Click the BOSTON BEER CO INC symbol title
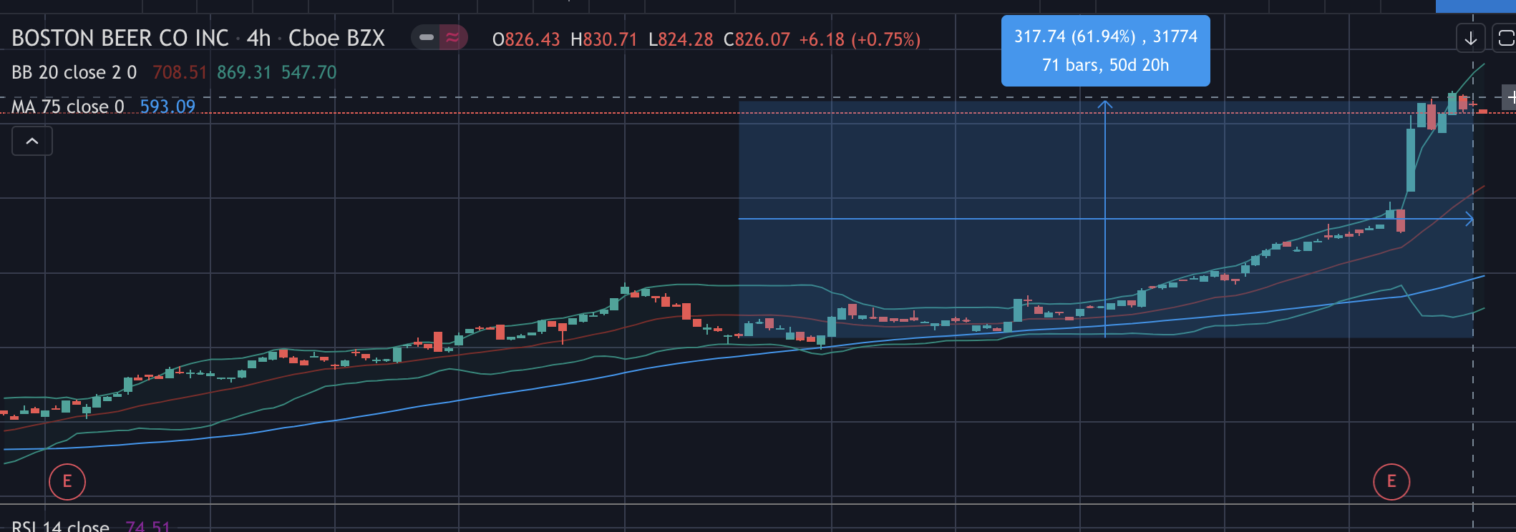1516x532 pixels. click(120, 38)
